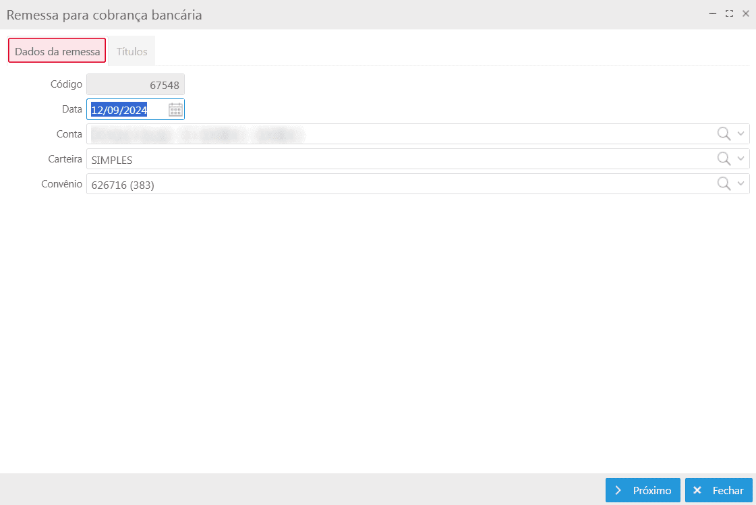The image size is (756, 505).
Task: Open the calendar date picker icon
Action: click(x=175, y=110)
